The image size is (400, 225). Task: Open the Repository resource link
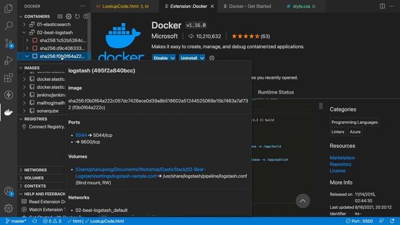point(340,164)
